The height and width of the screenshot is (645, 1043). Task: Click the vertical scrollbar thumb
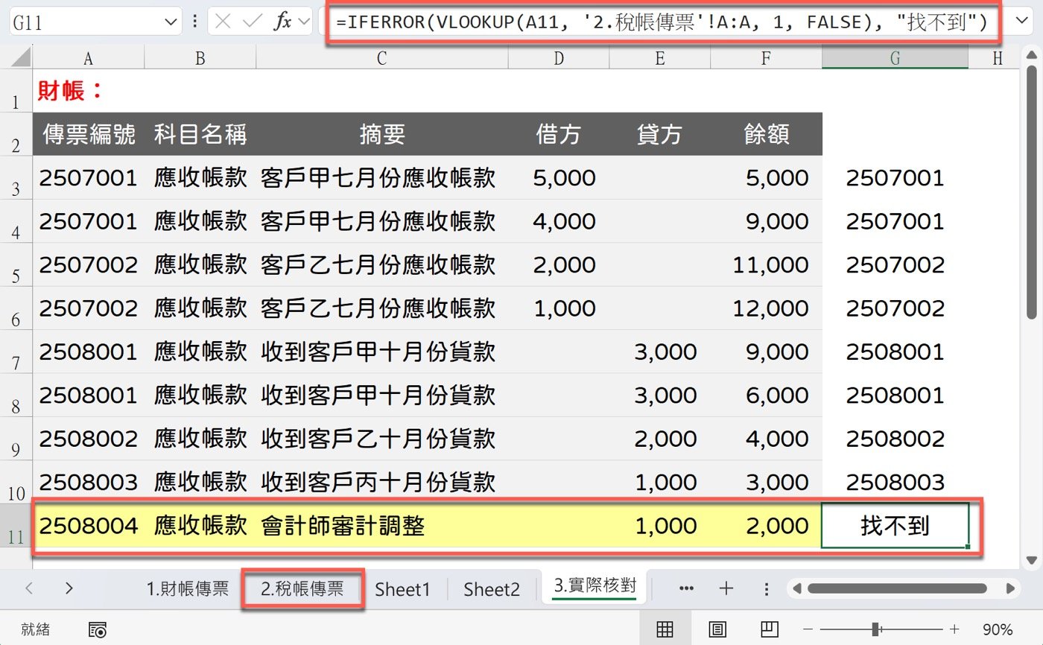(1032, 194)
